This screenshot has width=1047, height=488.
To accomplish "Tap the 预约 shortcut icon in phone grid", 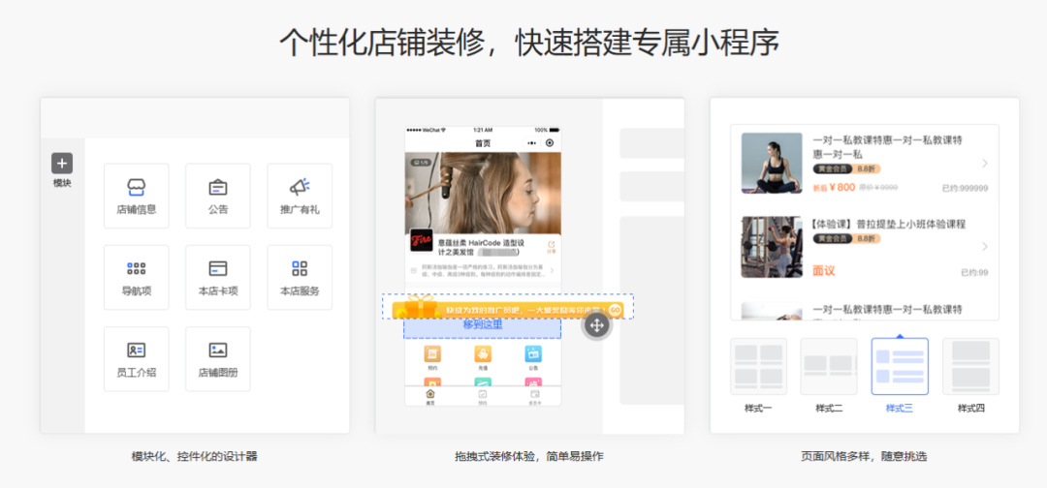I will [432, 354].
